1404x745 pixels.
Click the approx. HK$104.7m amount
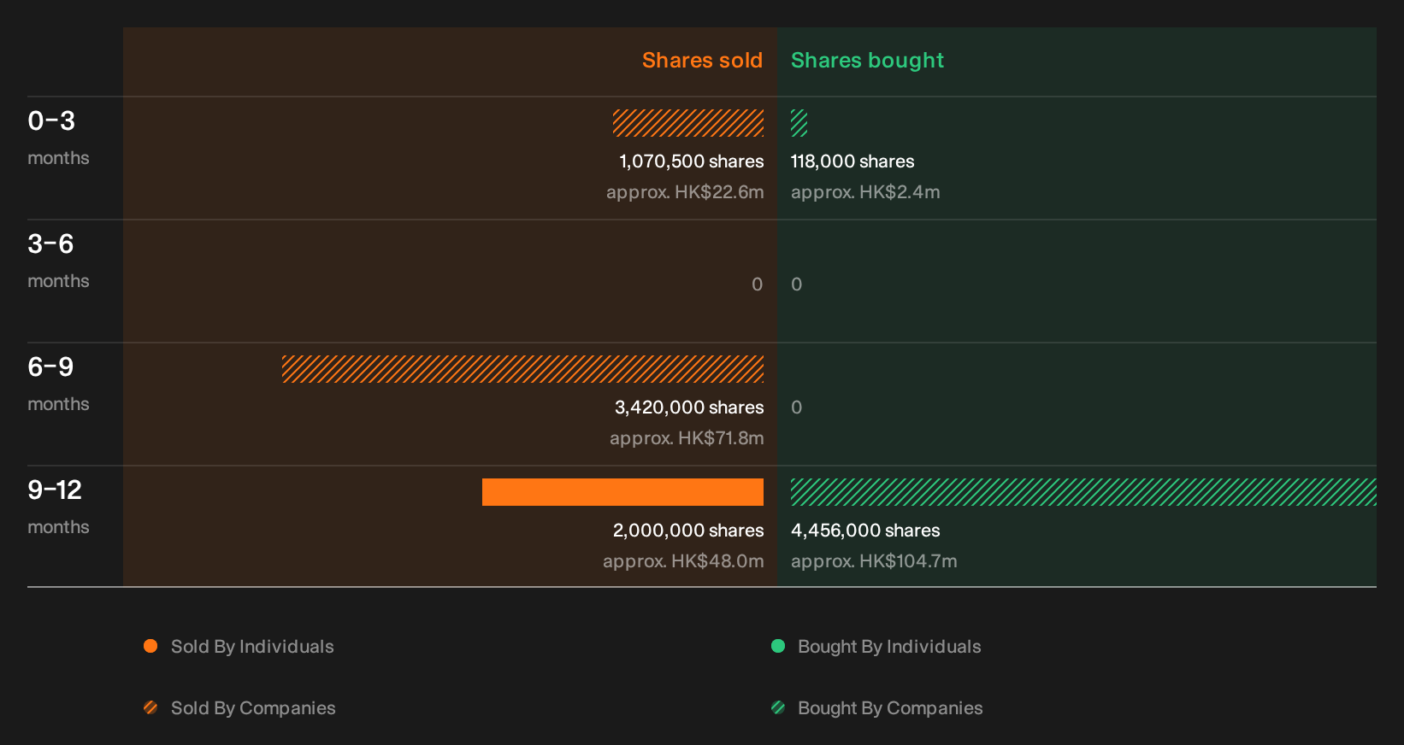point(874,561)
